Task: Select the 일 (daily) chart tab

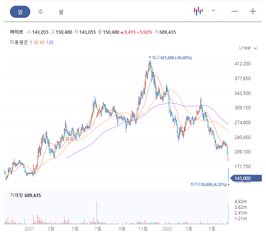Action: pyautogui.click(x=20, y=12)
